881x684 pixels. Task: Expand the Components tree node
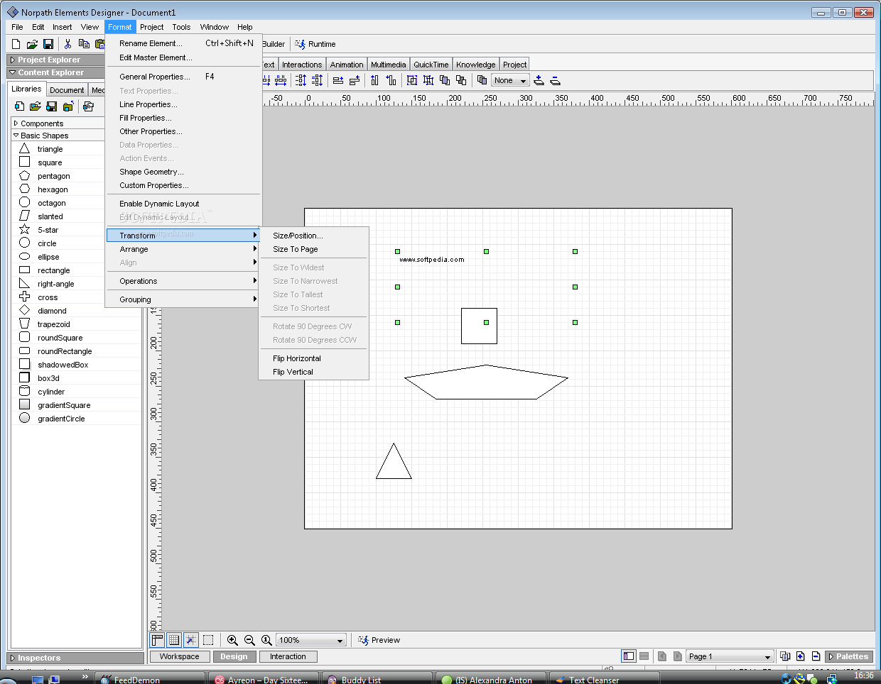click(x=16, y=123)
